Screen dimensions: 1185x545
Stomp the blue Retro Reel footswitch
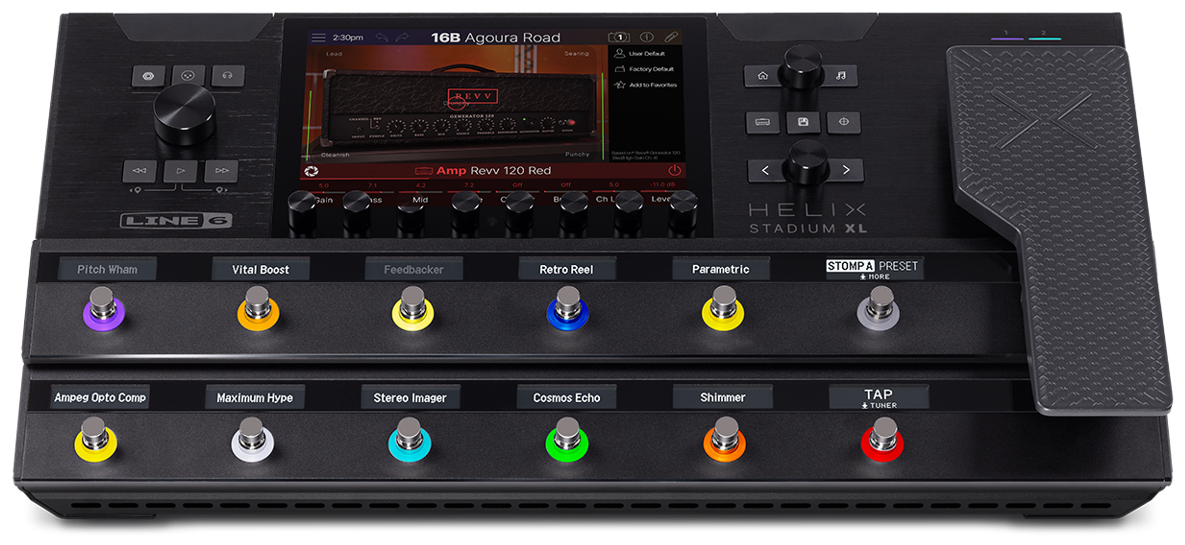[x=568, y=308]
